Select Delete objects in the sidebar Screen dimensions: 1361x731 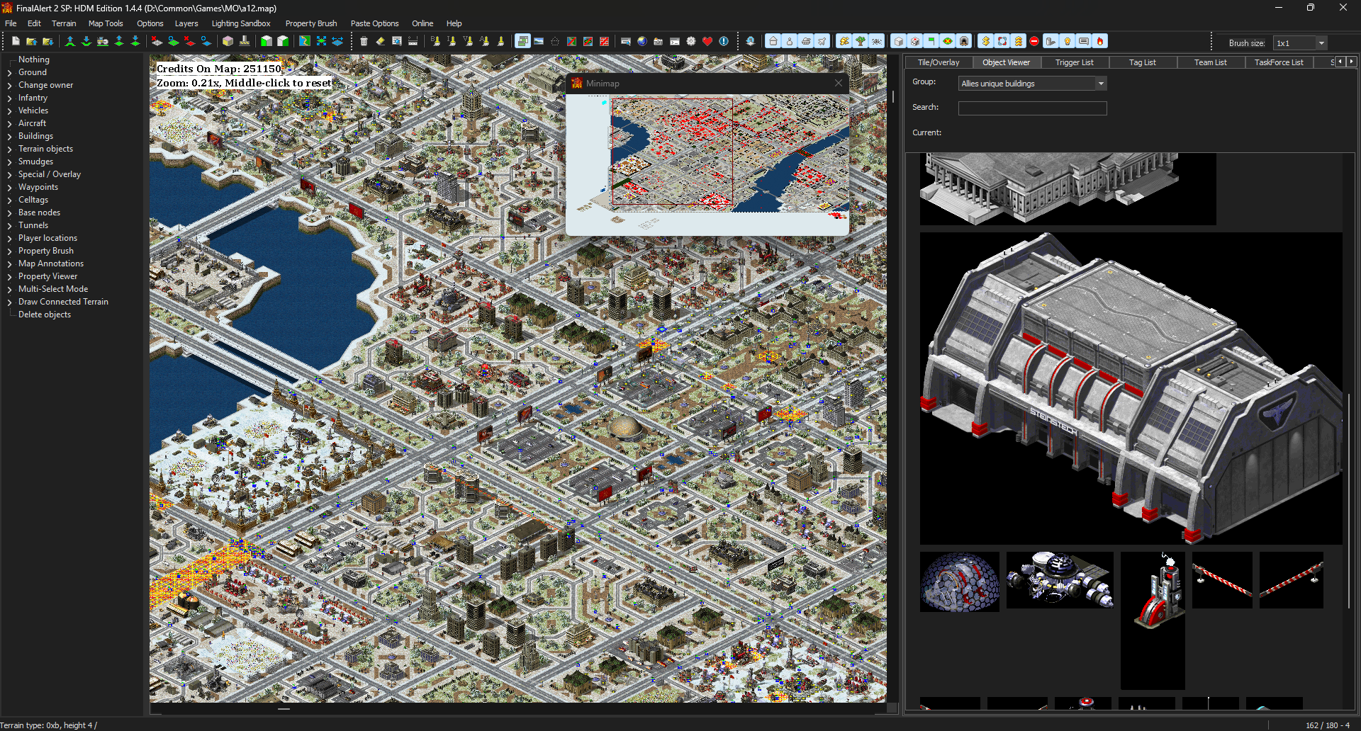tap(45, 314)
